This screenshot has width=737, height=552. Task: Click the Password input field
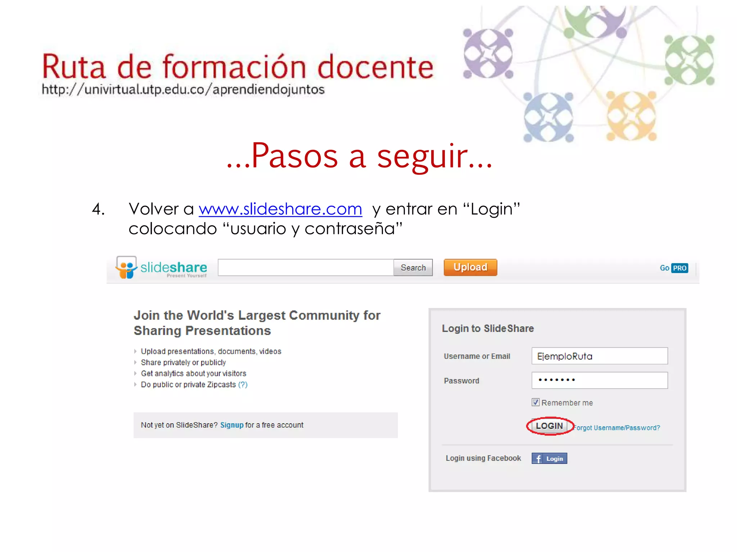pyautogui.click(x=600, y=380)
